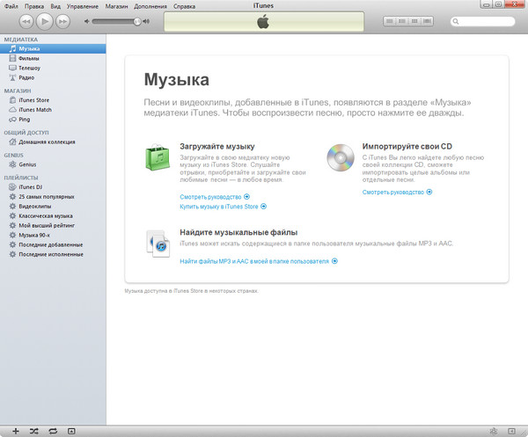
Task: Click the green shopping bag icon
Action: [x=158, y=157]
